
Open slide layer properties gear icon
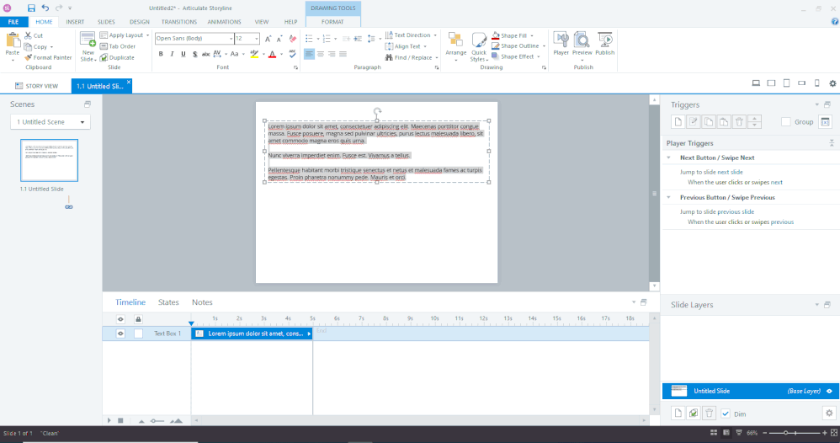coord(828,413)
